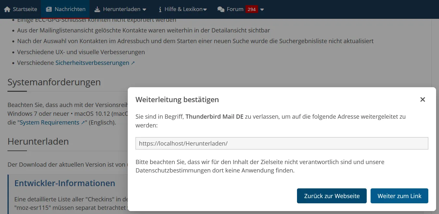Click the red 294 badge on Forum
This screenshot has width=439, height=214.
tap(252, 9)
